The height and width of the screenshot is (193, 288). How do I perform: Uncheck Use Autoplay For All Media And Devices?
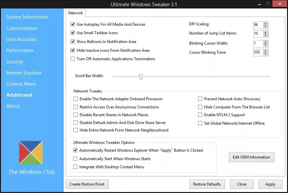73,24
